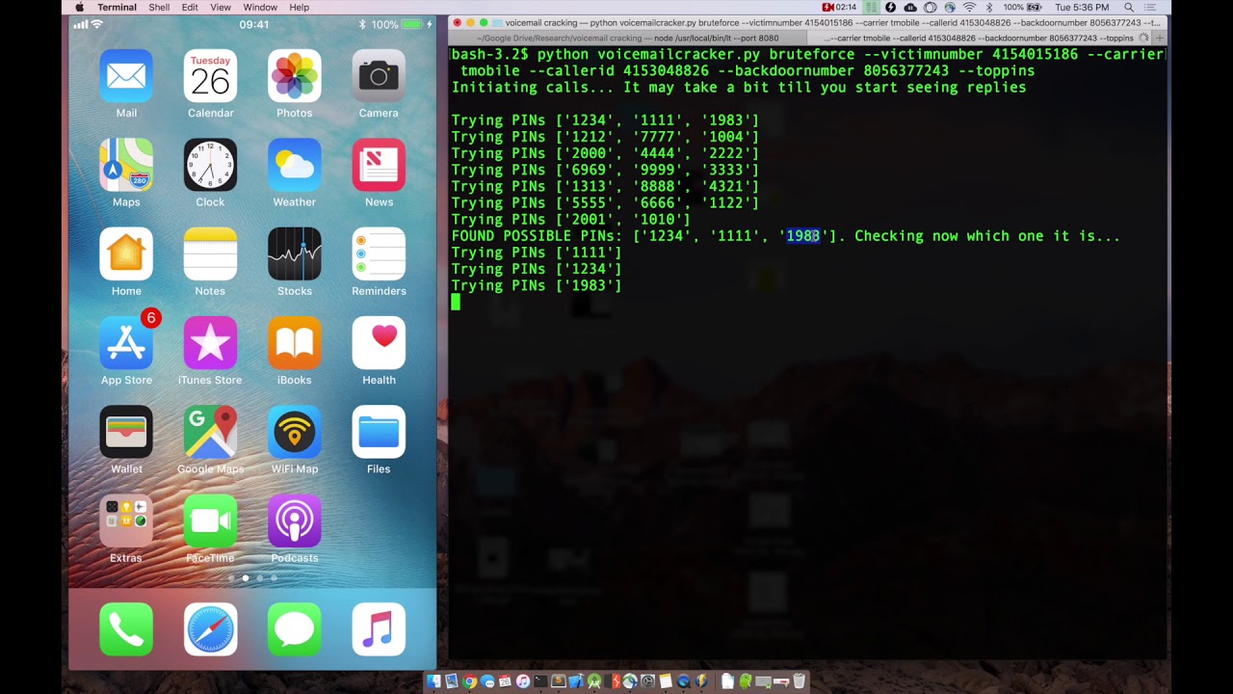Tap the Files app icon

(x=379, y=433)
